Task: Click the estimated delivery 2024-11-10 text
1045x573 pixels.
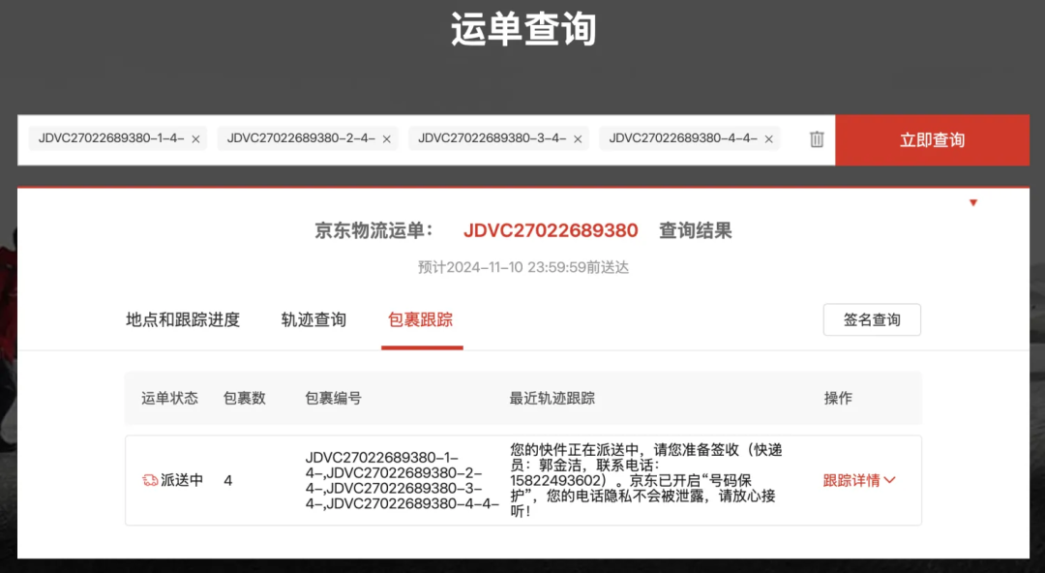Action: [x=523, y=267]
